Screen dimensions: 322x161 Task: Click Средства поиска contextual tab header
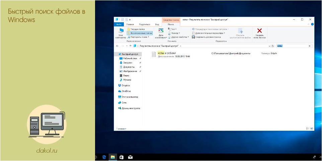[x=171, y=20]
